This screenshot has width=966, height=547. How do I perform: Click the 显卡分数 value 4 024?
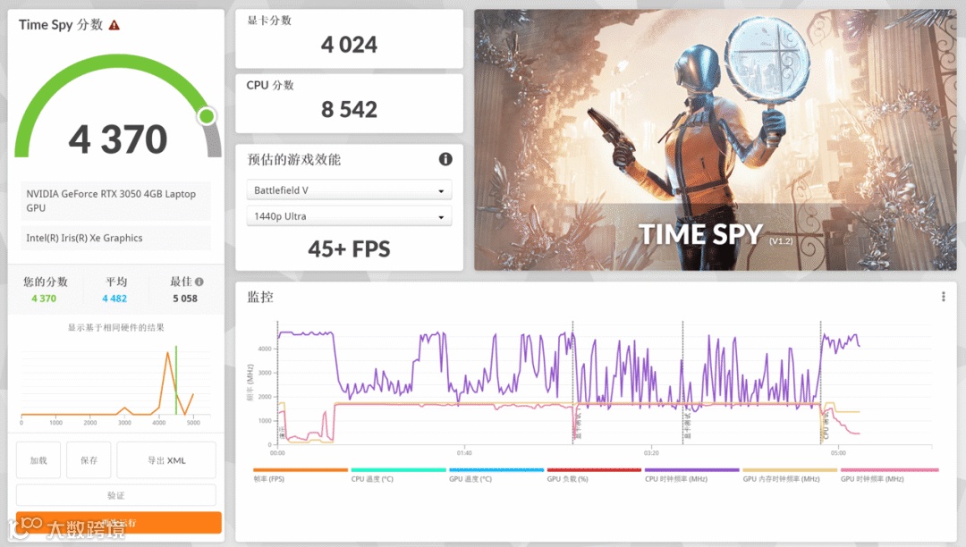point(349,45)
